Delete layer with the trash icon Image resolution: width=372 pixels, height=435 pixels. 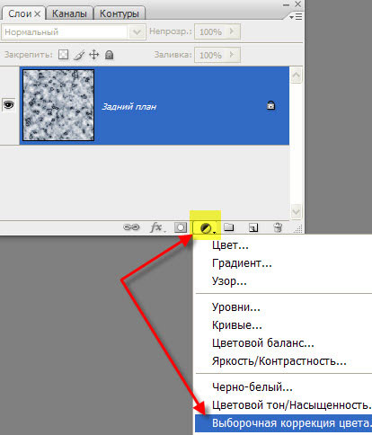[x=278, y=227]
